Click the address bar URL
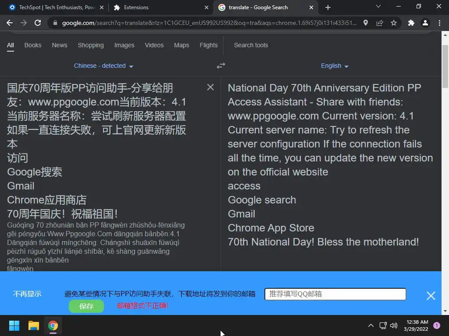This screenshot has width=449, height=336. (209, 23)
